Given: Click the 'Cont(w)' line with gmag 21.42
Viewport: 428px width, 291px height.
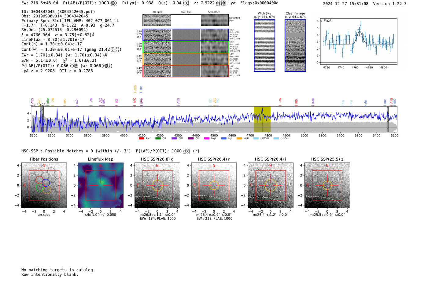Looking at the screenshot, I should pos(71,49).
